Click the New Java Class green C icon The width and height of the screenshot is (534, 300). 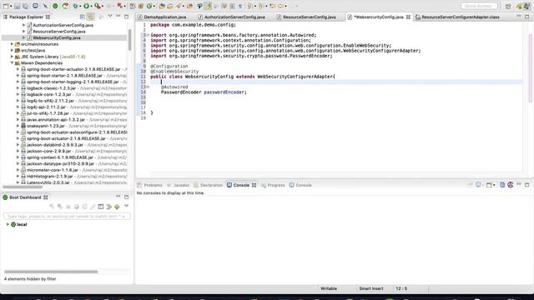[x=149, y=6]
